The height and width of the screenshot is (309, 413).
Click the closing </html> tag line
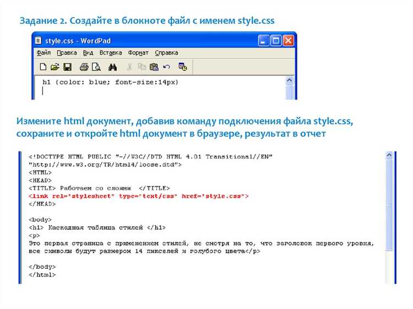click(42, 274)
